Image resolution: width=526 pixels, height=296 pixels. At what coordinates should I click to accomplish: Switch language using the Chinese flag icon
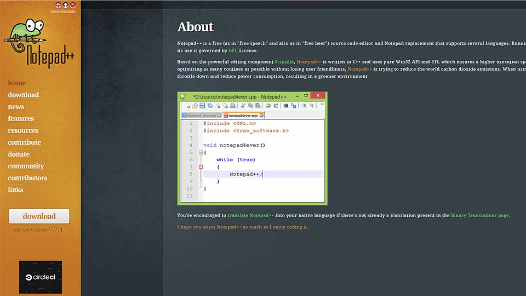[x=73, y=5]
